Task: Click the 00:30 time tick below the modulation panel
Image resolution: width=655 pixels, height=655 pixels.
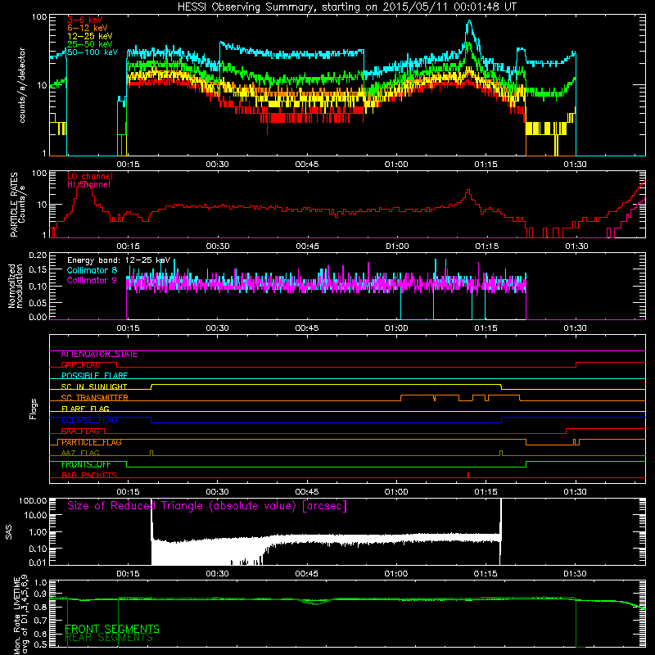Action: pyautogui.click(x=217, y=328)
